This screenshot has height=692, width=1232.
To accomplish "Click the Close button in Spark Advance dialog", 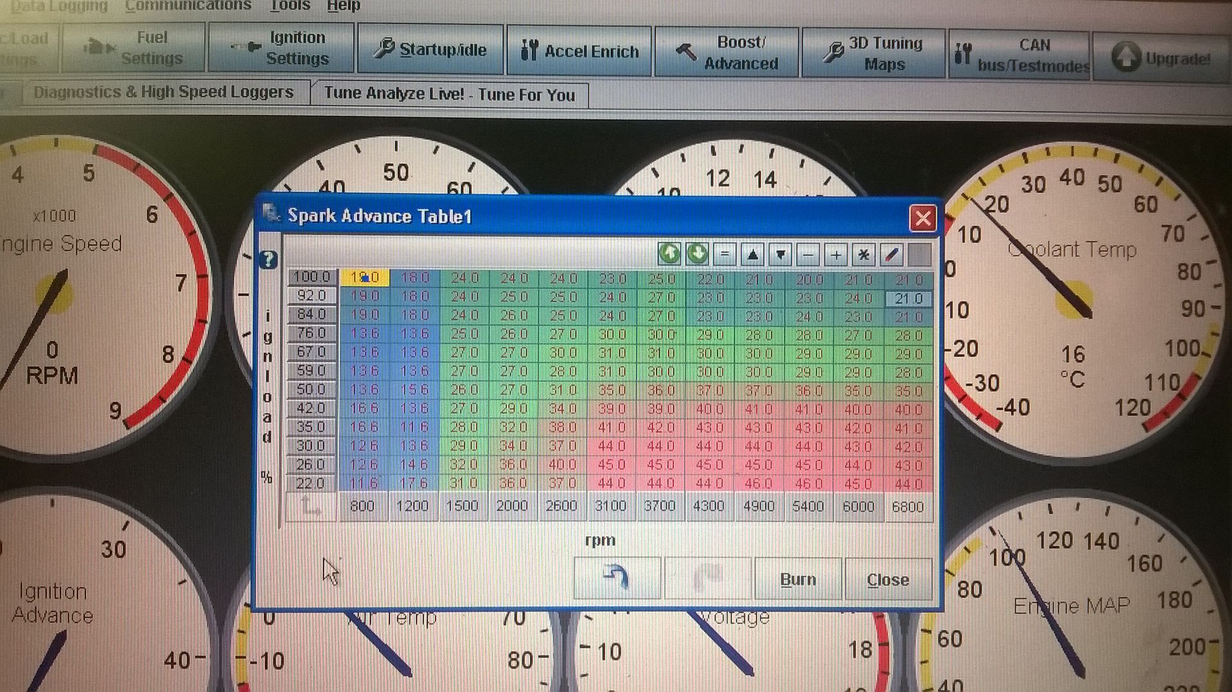I will point(888,580).
